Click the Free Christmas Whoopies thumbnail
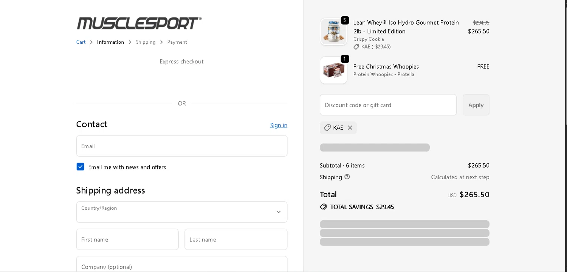The height and width of the screenshot is (272, 567). pyautogui.click(x=333, y=70)
